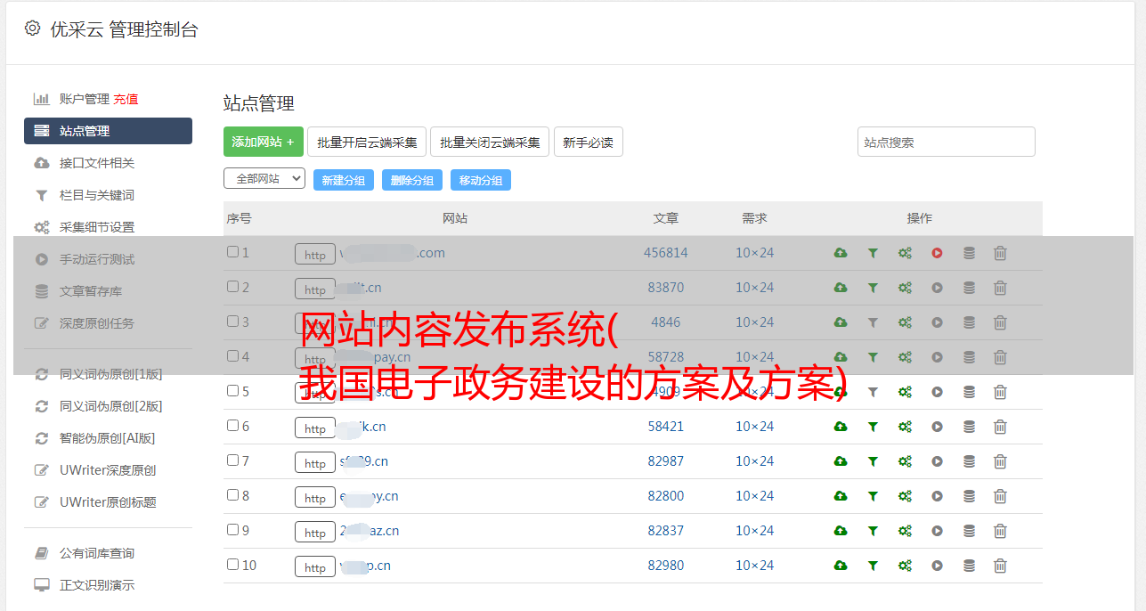Tick the checkbox for row 1
1146x611 pixels.
pos(232,252)
